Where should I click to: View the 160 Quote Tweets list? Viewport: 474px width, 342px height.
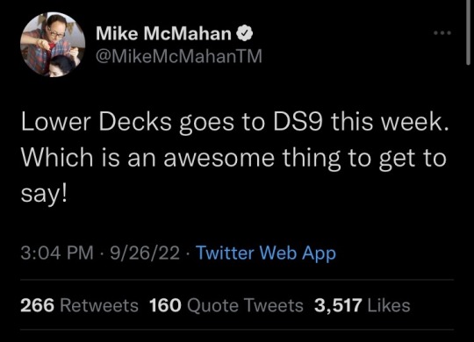226,305
